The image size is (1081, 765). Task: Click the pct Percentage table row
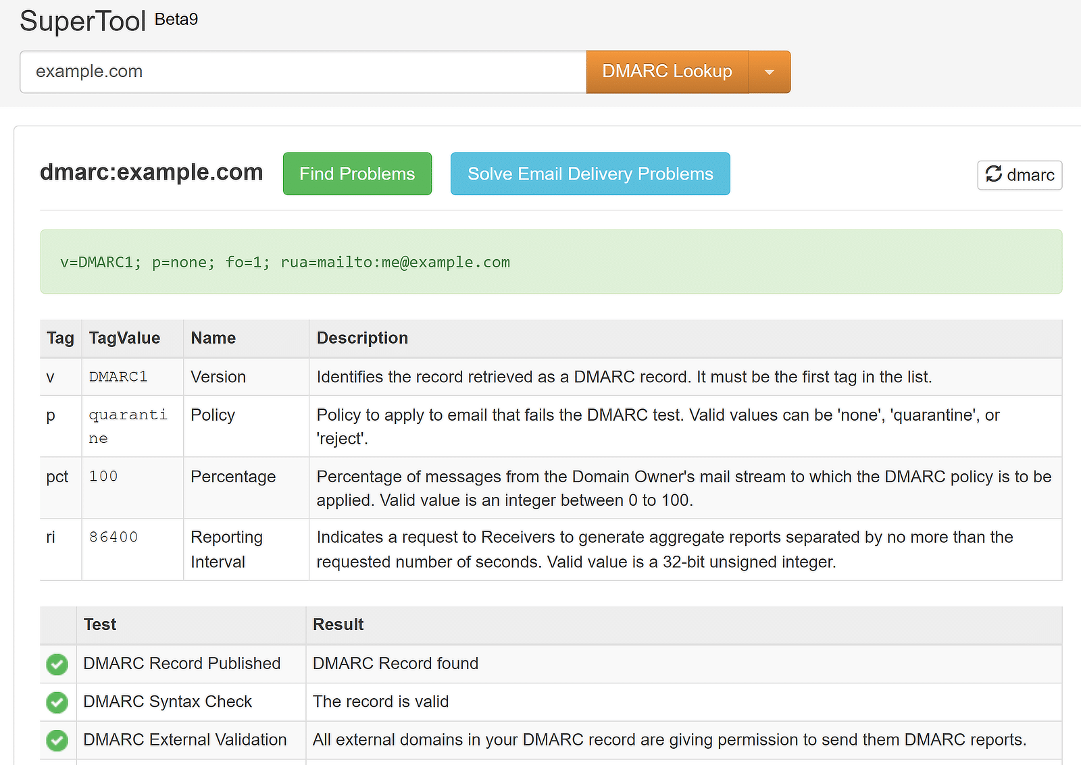coord(233,487)
